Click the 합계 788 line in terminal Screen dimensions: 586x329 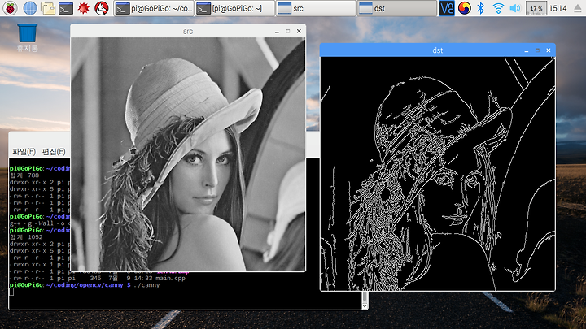point(24,175)
